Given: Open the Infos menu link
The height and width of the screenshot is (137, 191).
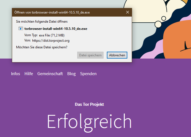Looking at the screenshot, I should click(x=16, y=74).
